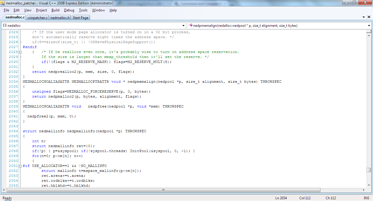Switch to the Start Page tab
The image size is (373, 201).
click(x=80, y=18)
